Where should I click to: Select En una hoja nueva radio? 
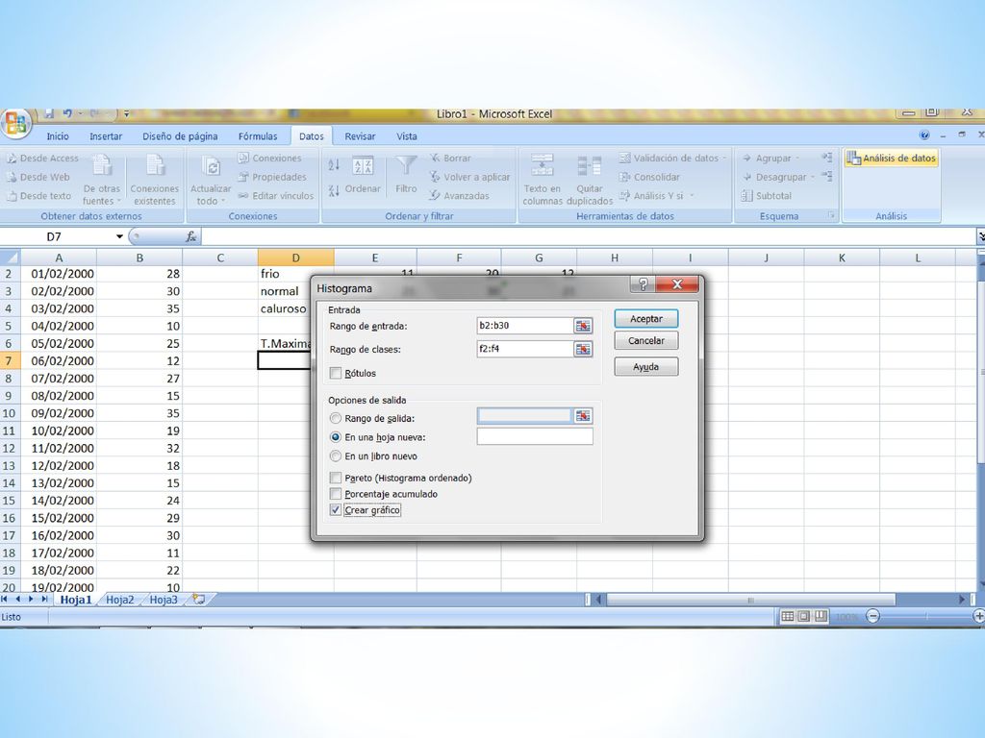coord(336,437)
